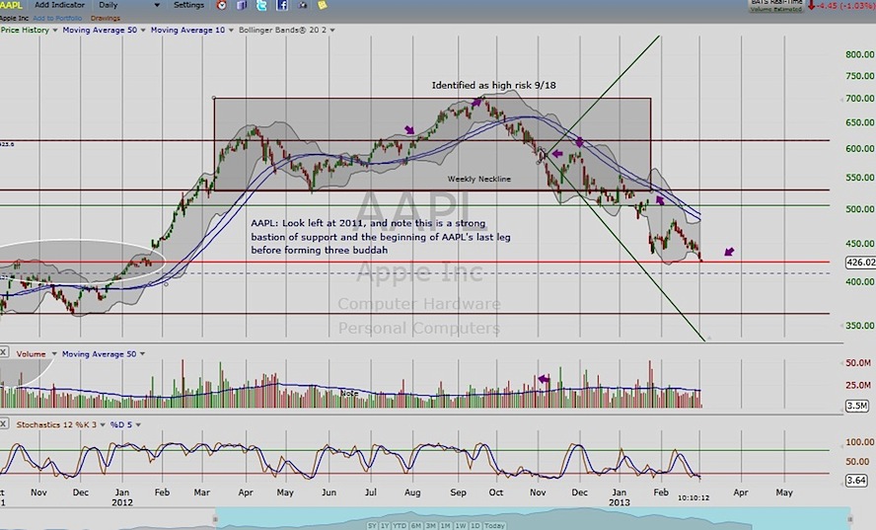Expand Volume pane Moving Average 50 dropdown
This screenshot has width=876, height=530.
pos(142,354)
